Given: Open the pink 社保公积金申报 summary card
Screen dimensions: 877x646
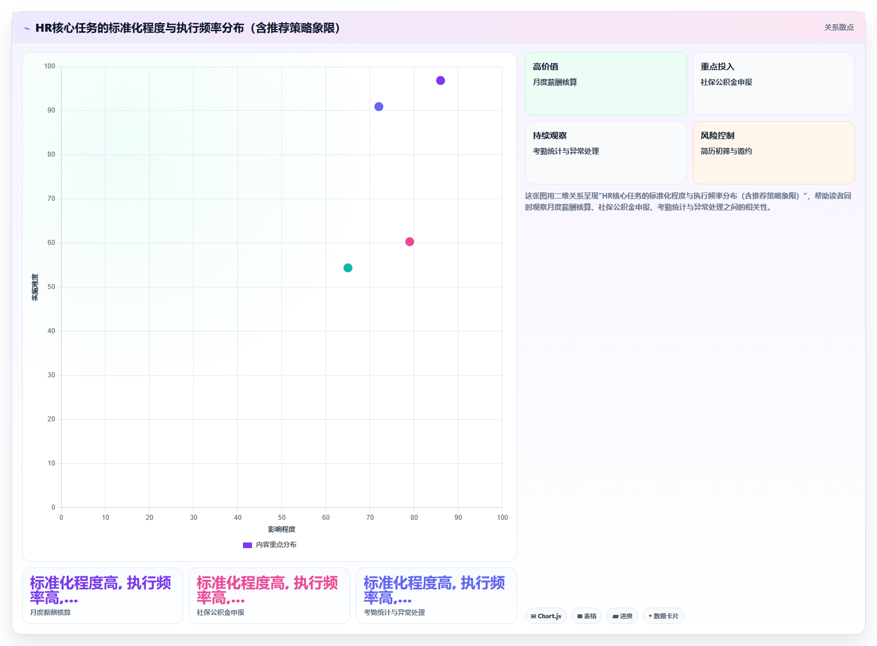Looking at the screenshot, I should click(270, 596).
